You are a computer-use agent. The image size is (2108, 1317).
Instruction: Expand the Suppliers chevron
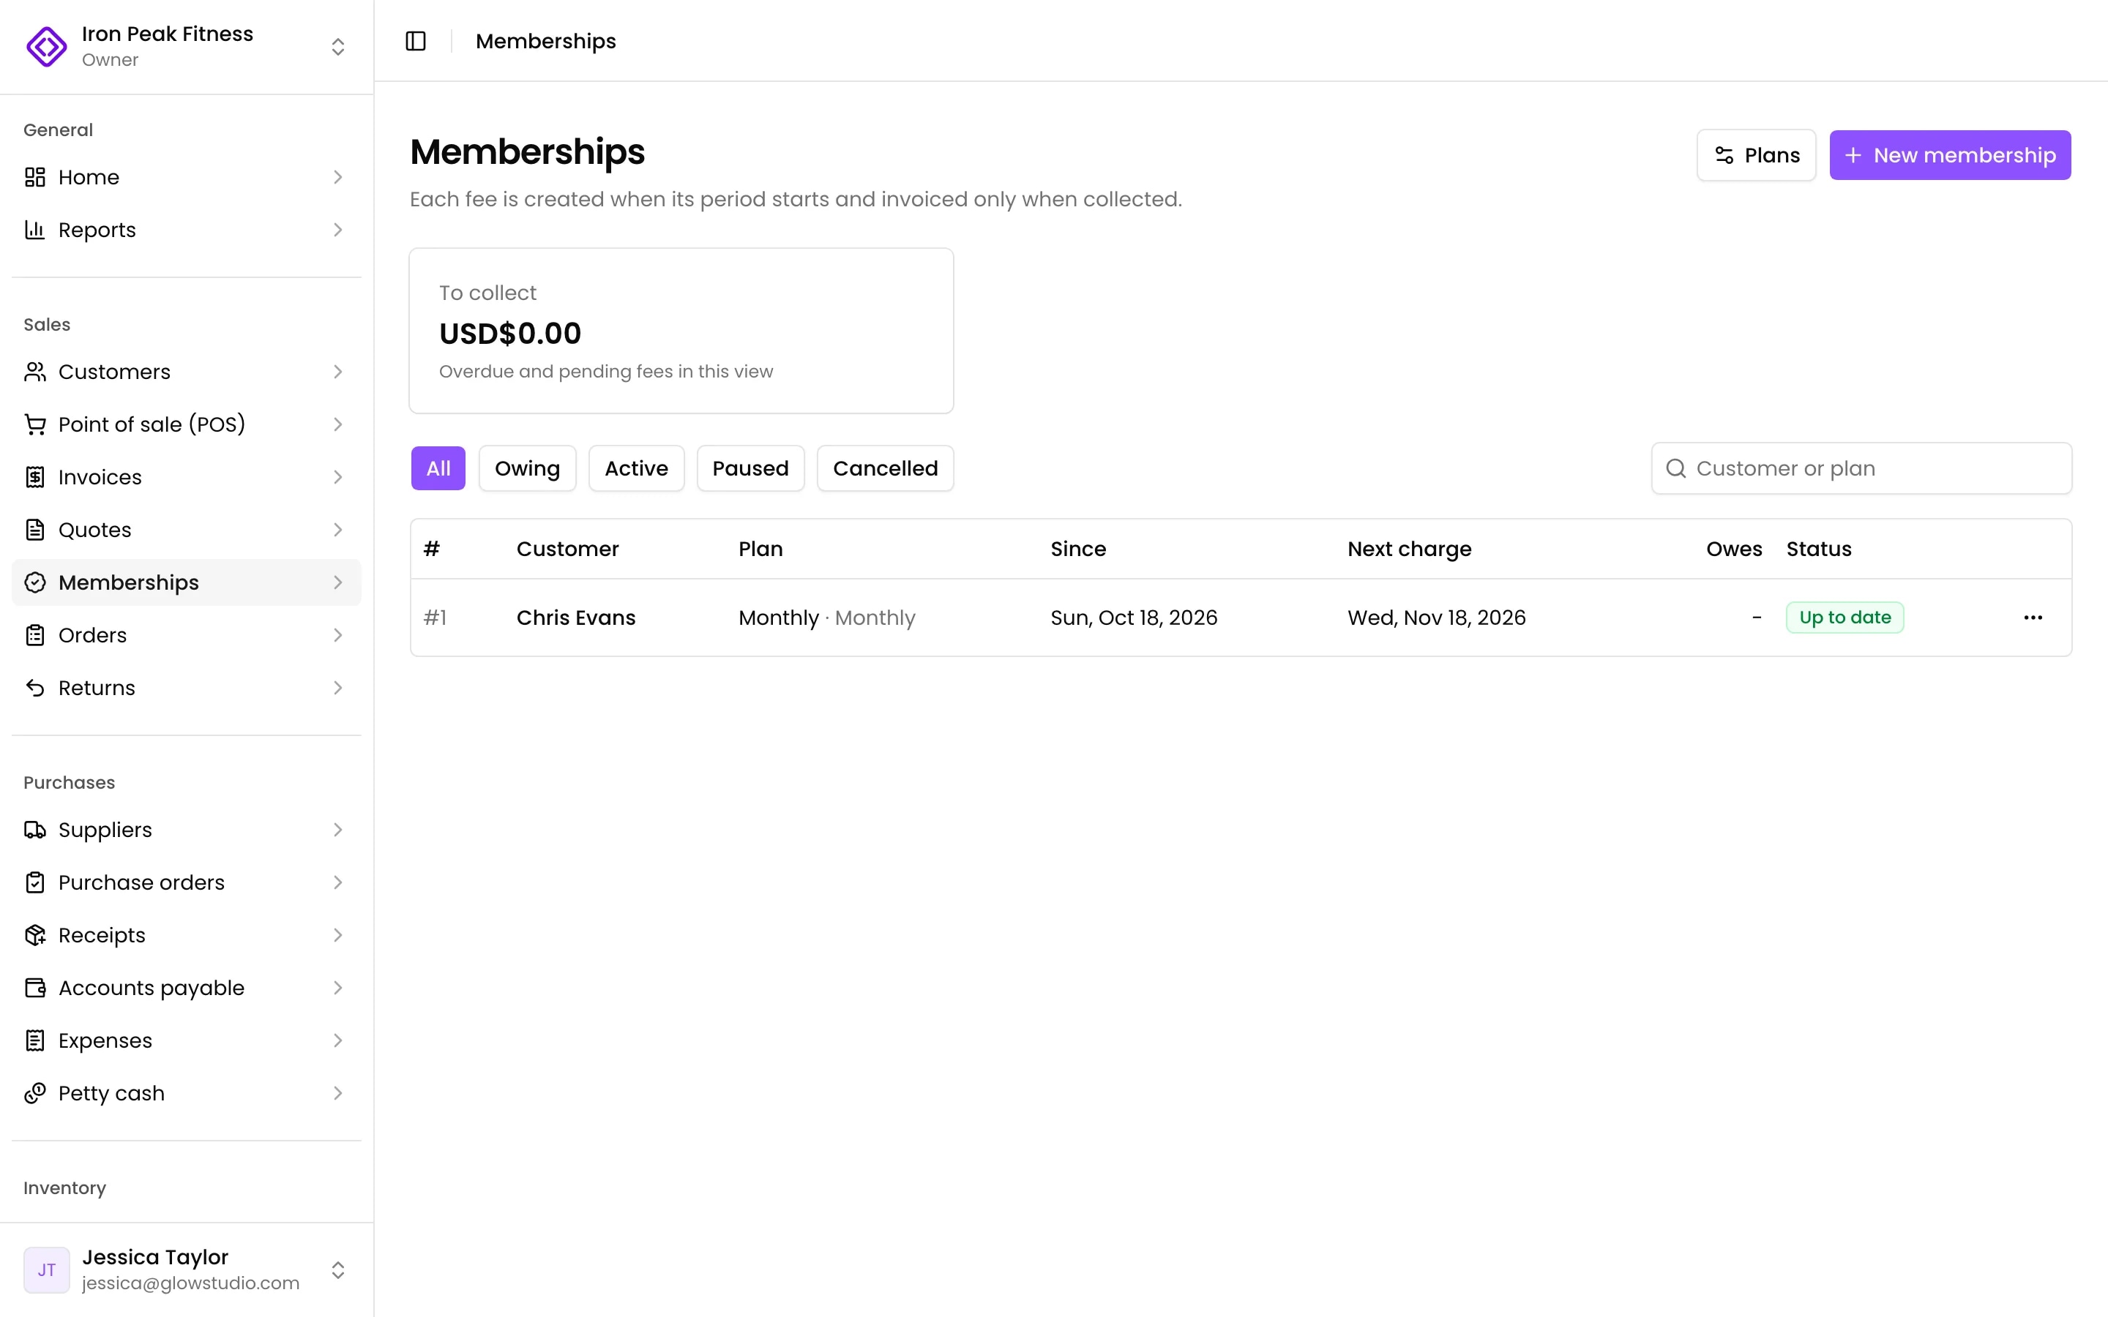click(338, 830)
